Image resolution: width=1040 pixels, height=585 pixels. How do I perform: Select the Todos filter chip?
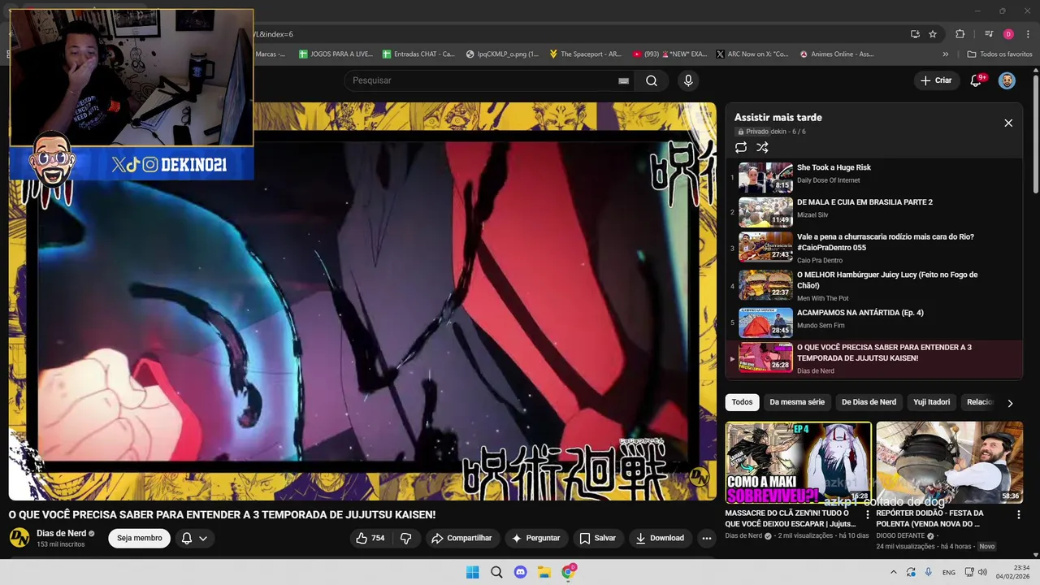[742, 402]
